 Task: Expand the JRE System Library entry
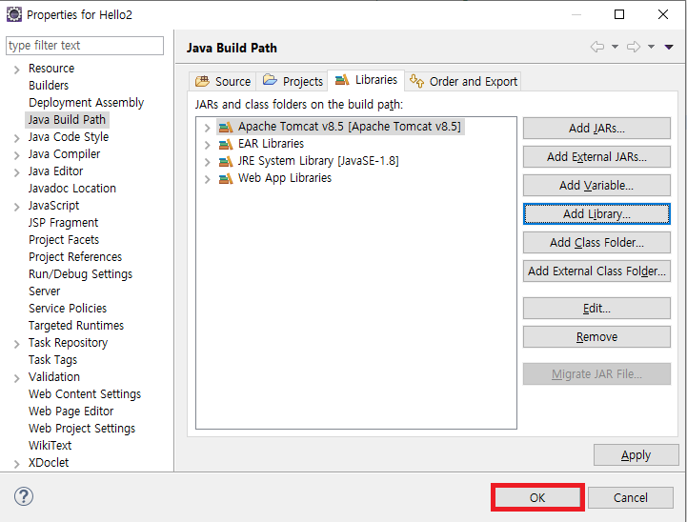click(x=207, y=162)
